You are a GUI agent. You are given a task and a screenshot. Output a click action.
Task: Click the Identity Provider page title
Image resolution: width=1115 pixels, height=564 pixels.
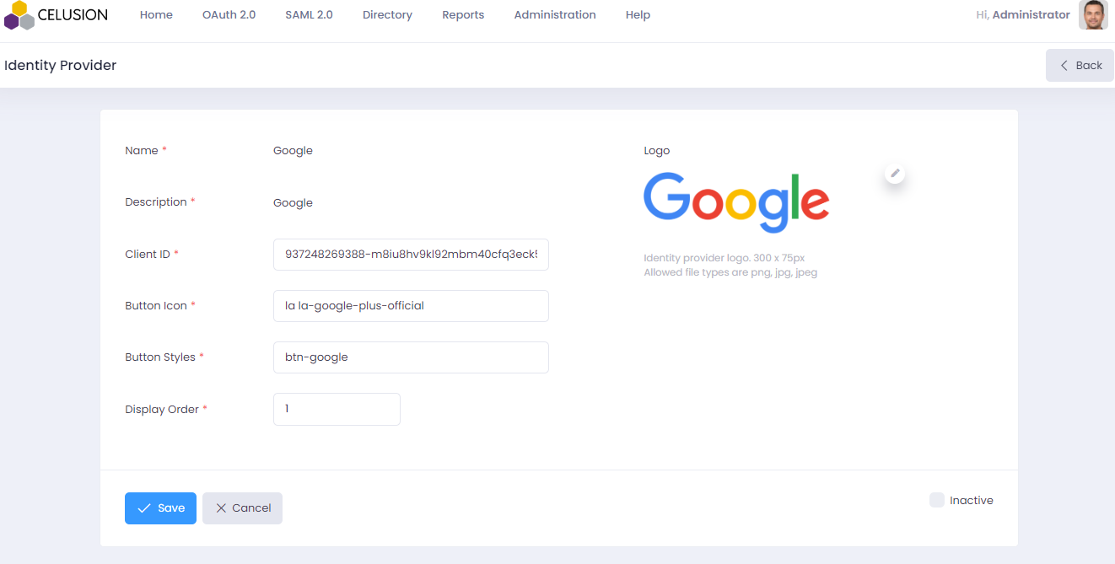[60, 65]
